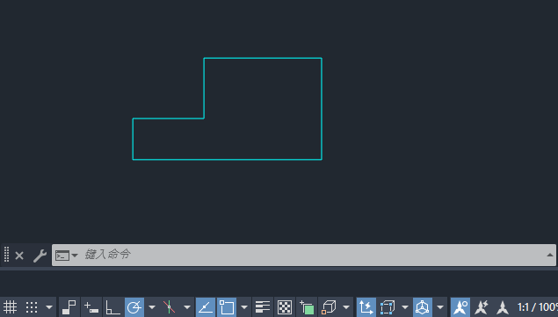
Task: Disable object snap tracking icon
Action: [206, 307]
